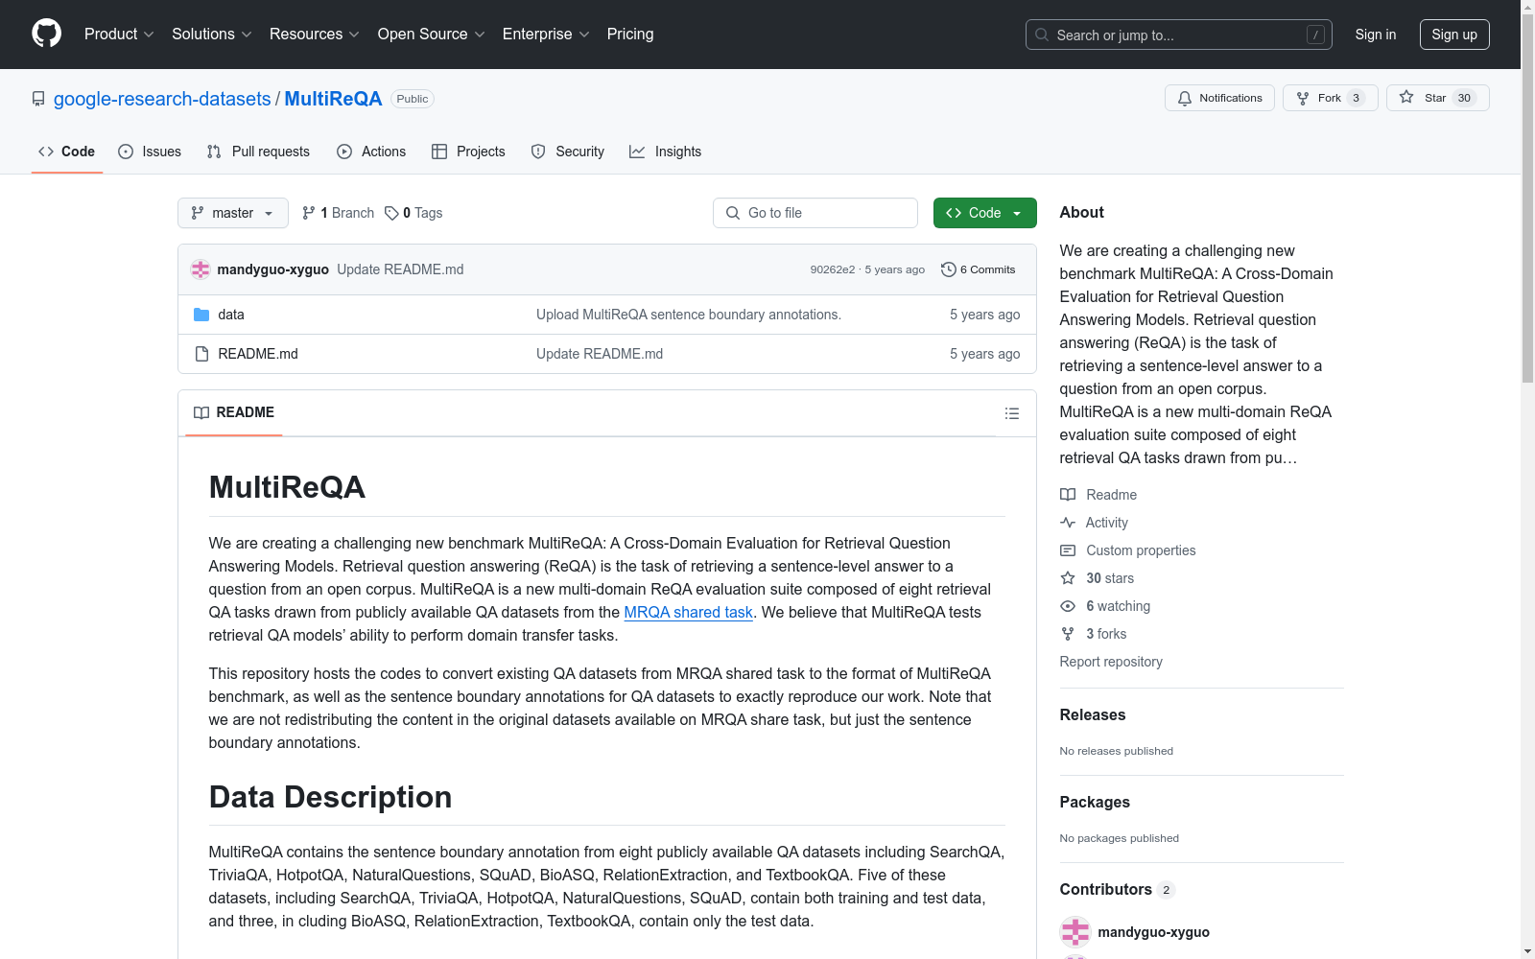
Task: Click the star icon beside 30 stars
Action: click(x=1068, y=578)
